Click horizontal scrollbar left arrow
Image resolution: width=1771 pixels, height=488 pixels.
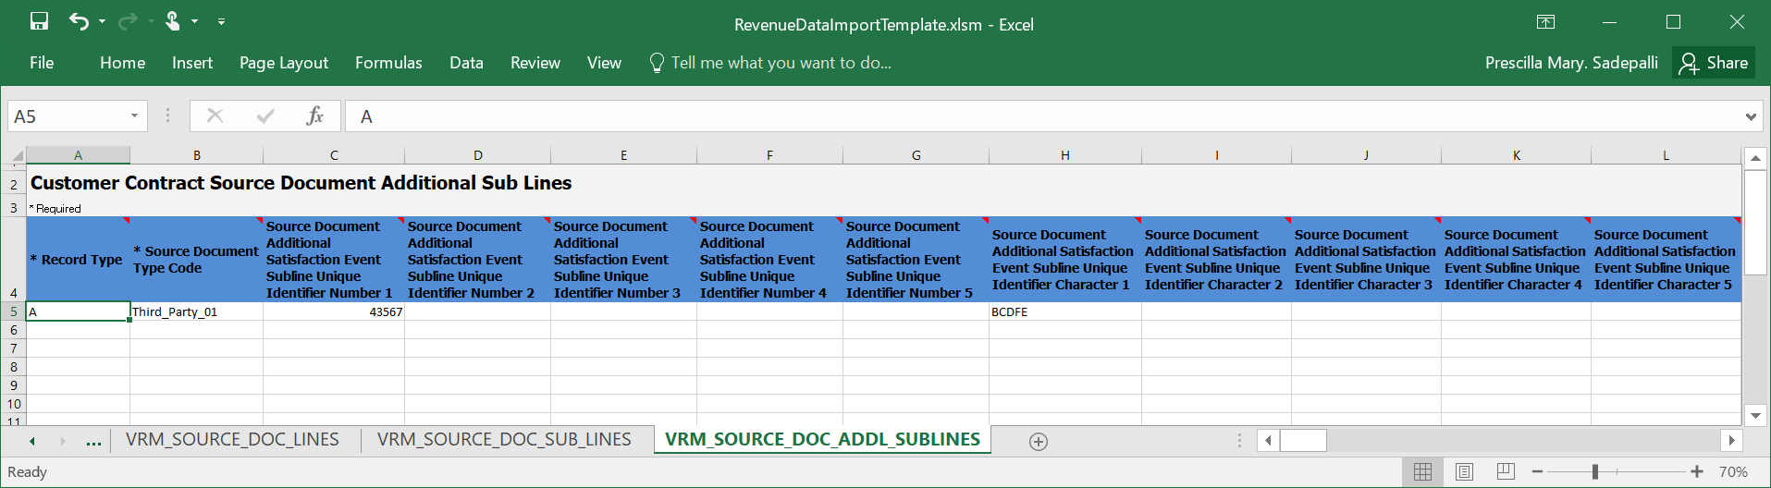(1268, 441)
